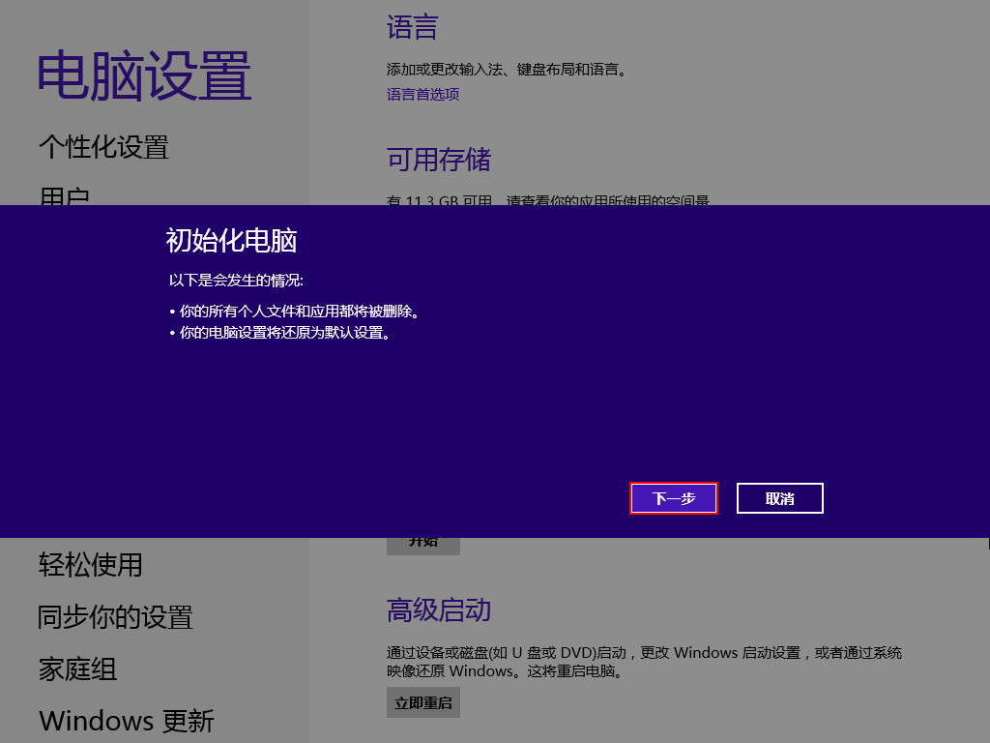Viewport: 990px width, 743px height.
Task: Click the 高级启动 section heading
Action: click(438, 609)
